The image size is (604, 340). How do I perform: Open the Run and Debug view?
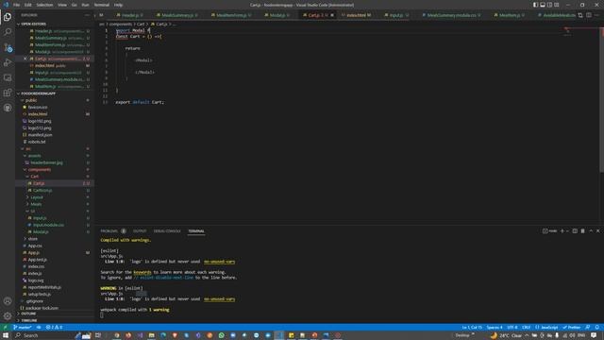[x=8, y=62]
